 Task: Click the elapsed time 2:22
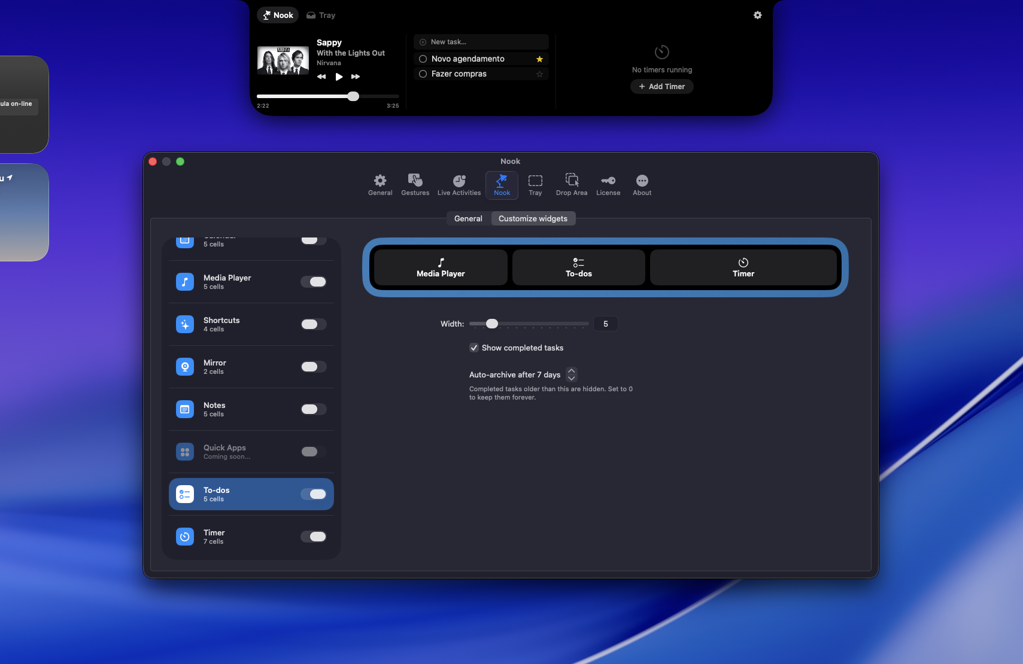click(x=263, y=106)
